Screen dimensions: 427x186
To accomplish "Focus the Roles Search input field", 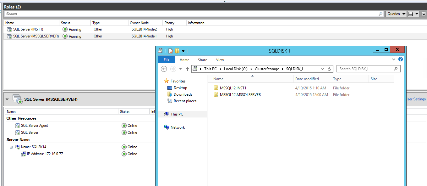I will [191, 14].
